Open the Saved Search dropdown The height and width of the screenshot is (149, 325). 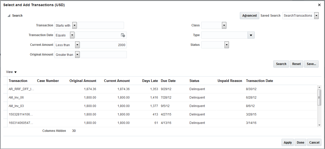pos(316,16)
